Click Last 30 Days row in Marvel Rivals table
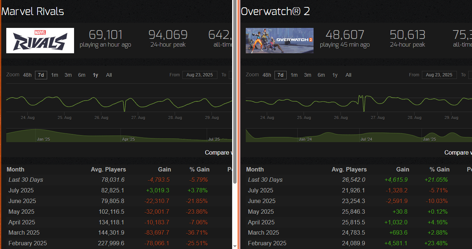 119,180
